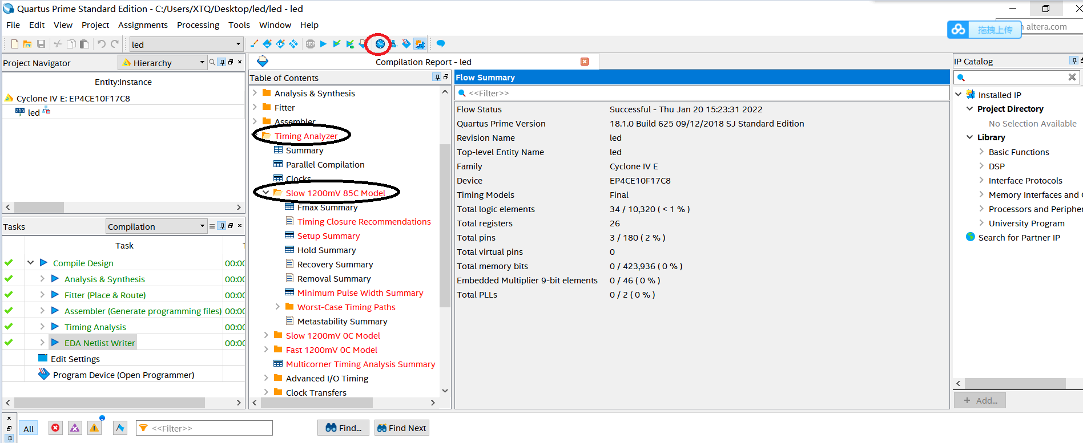Open Tasks panel options menu icon

coord(212,226)
